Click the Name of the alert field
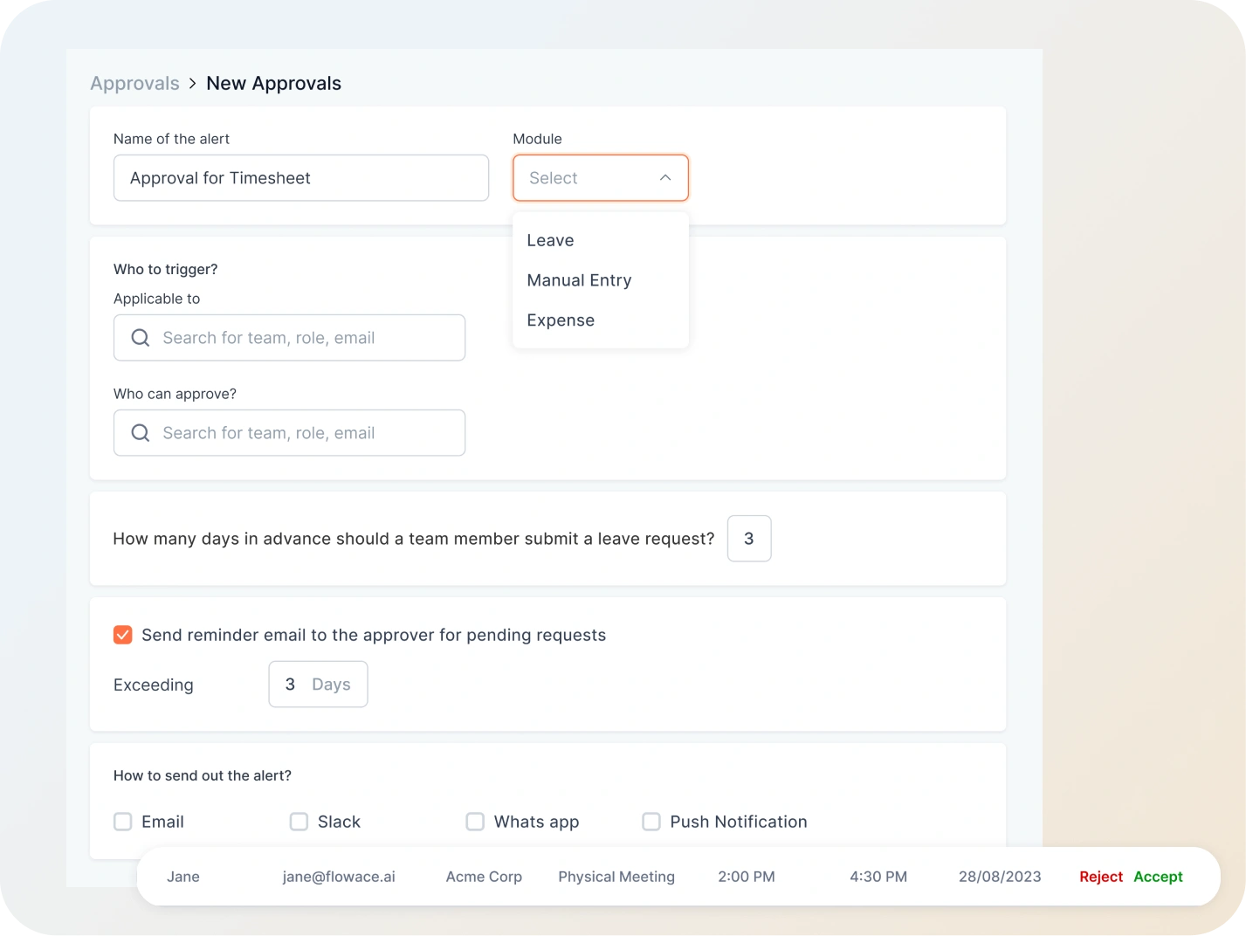The width and height of the screenshot is (1246, 936). tap(300, 178)
